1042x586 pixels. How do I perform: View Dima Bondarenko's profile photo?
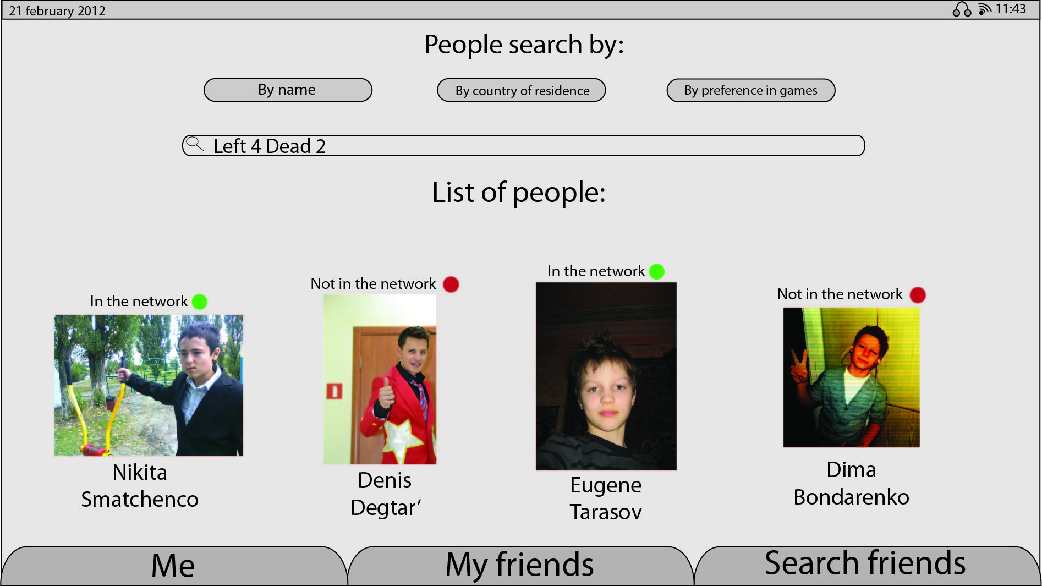coord(851,377)
